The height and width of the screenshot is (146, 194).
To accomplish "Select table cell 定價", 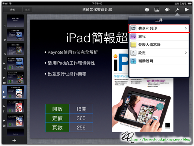I will pyautogui.click(x=57, y=118).
